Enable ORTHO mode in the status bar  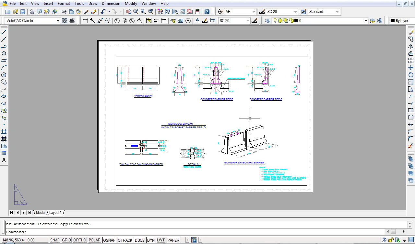point(79,240)
